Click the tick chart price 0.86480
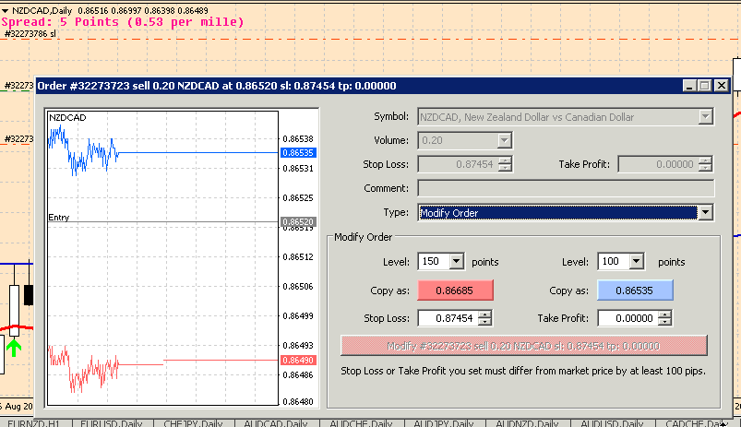Screen dimensions: 741x427 click(298, 401)
